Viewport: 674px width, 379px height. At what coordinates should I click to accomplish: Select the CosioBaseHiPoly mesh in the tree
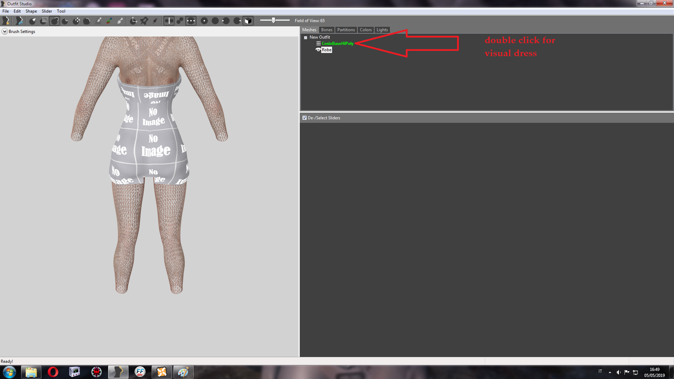(337, 44)
